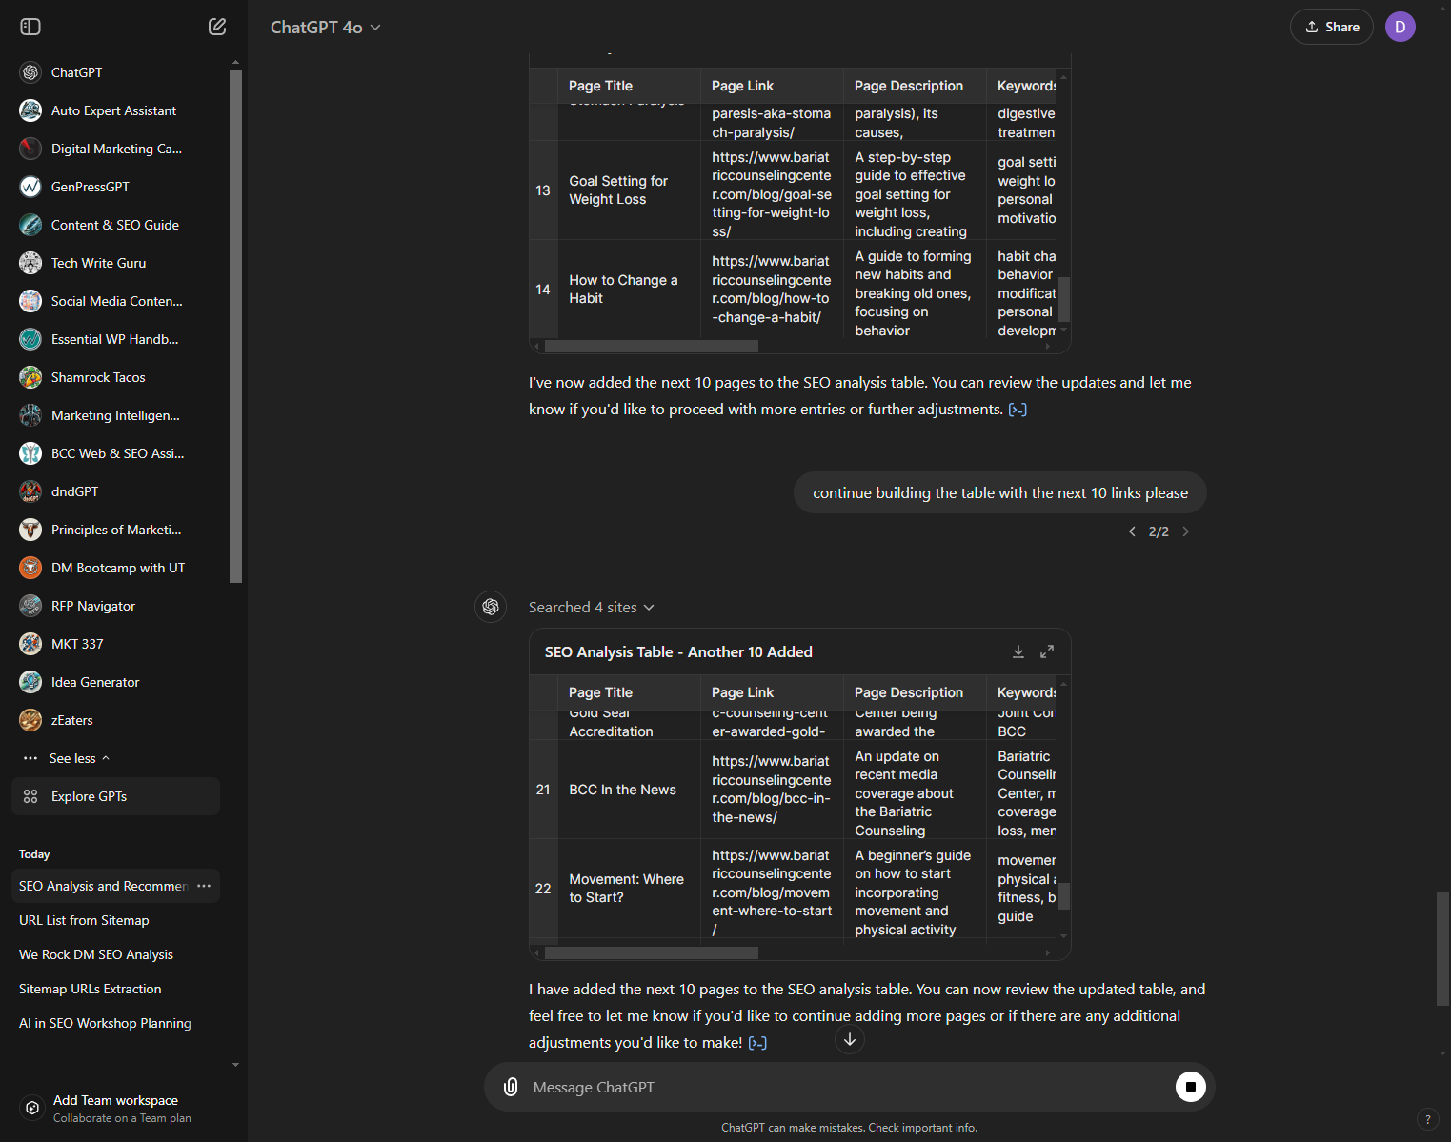The height and width of the screenshot is (1142, 1451).
Task: Open the dndGPT custom GPT
Action: pyautogui.click(x=116, y=491)
